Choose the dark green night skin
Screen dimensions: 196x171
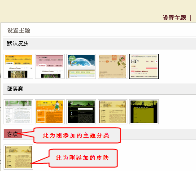tap(81, 112)
